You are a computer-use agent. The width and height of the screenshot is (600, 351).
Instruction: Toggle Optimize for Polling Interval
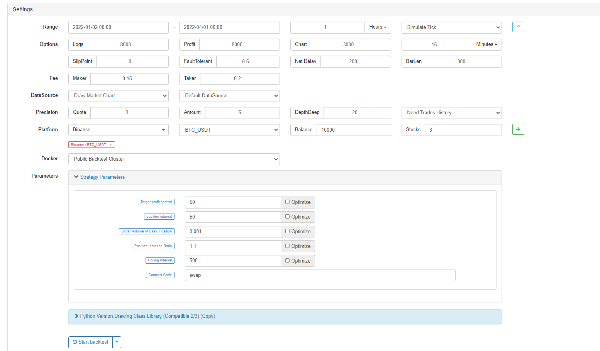pos(287,261)
